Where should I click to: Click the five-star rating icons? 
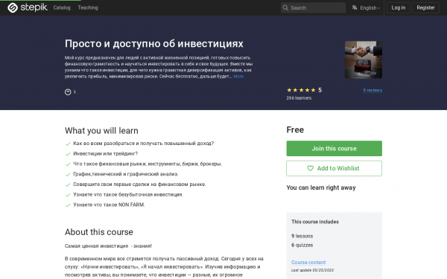click(301, 90)
